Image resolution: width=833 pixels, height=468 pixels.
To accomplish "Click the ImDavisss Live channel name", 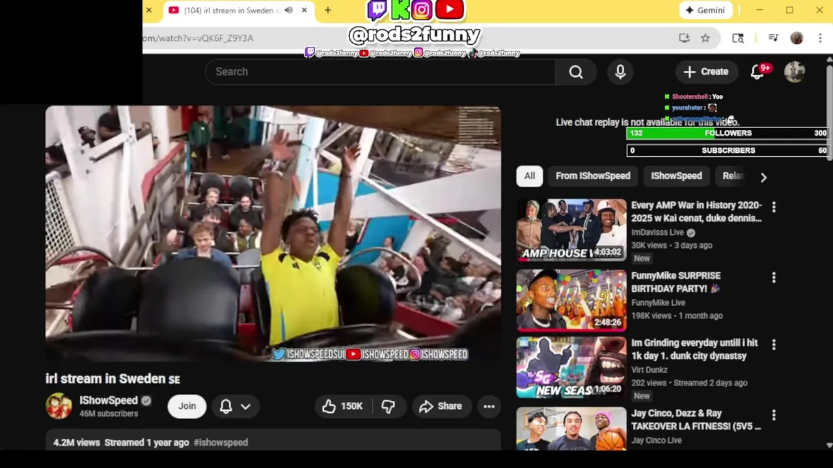I will pyautogui.click(x=657, y=233).
